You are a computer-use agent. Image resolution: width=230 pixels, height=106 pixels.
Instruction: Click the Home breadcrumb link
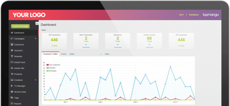click(x=44, y=30)
